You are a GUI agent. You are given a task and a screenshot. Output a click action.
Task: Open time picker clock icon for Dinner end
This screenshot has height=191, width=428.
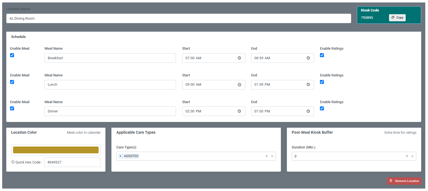click(308, 111)
